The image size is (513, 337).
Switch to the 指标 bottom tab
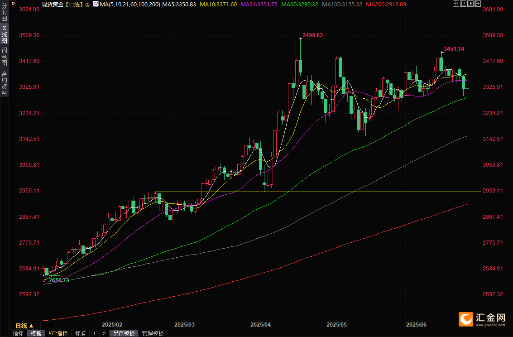(x=18, y=333)
